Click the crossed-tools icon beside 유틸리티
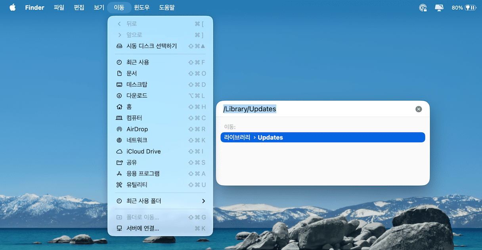Screen dimensions: 482x250 coord(119,184)
